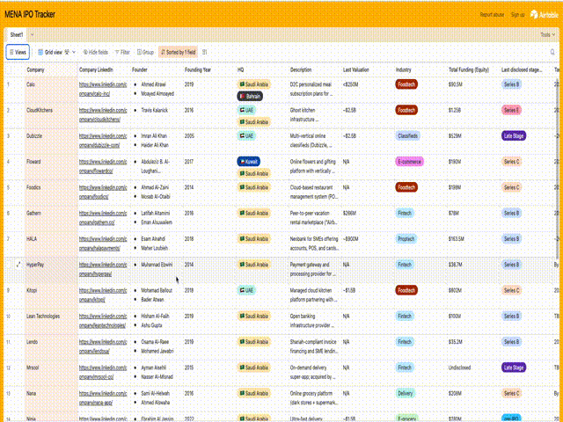The width and height of the screenshot is (563, 422).
Task: Open the Filter option
Action: (122, 52)
